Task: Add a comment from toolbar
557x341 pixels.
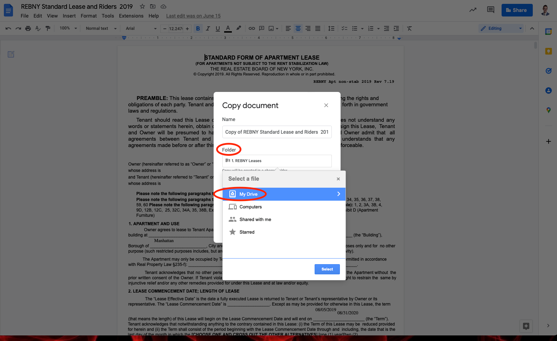Action: [262, 28]
